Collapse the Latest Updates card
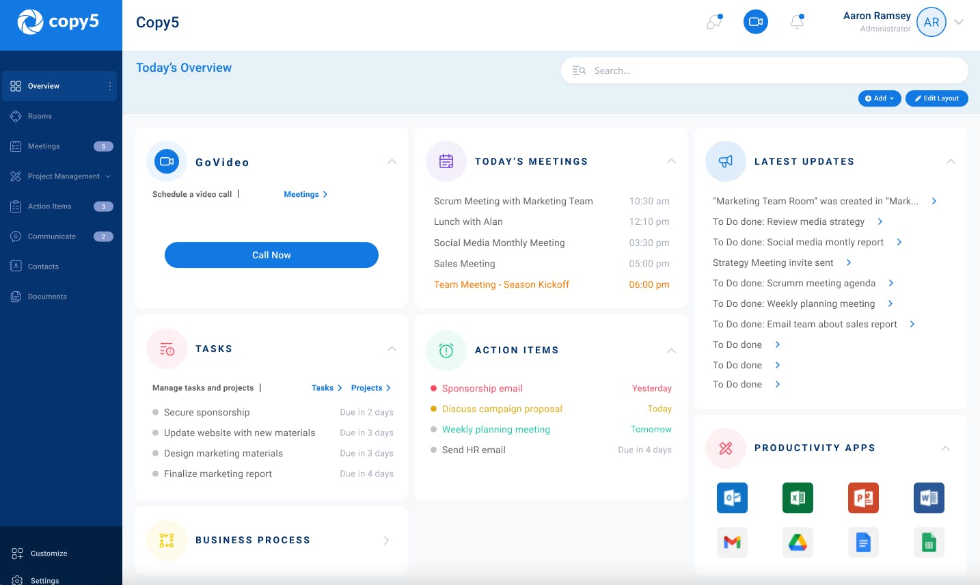Image resolution: width=980 pixels, height=585 pixels. [951, 161]
